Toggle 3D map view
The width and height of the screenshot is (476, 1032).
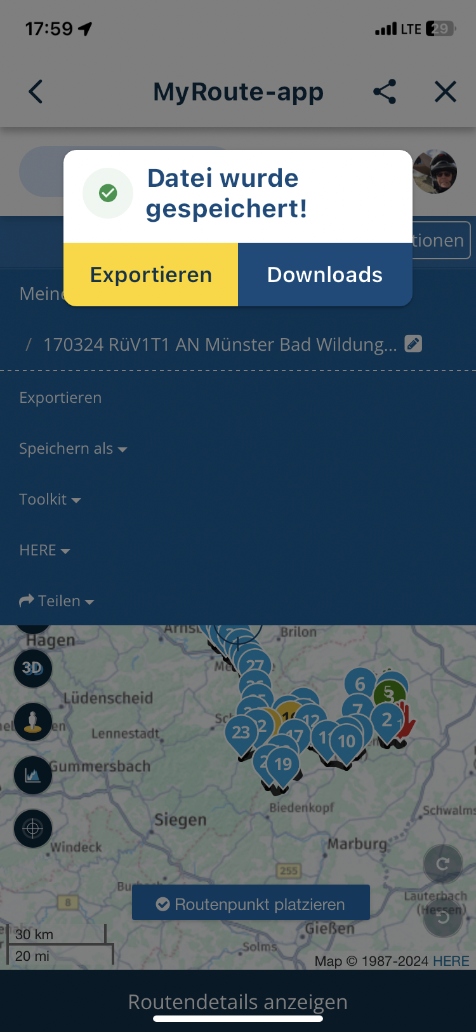click(33, 668)
